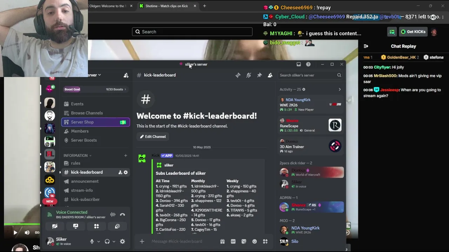The width and height of the screenshot is (449, 252).
Task: Select the rules channel
Action: click(95, 163)
